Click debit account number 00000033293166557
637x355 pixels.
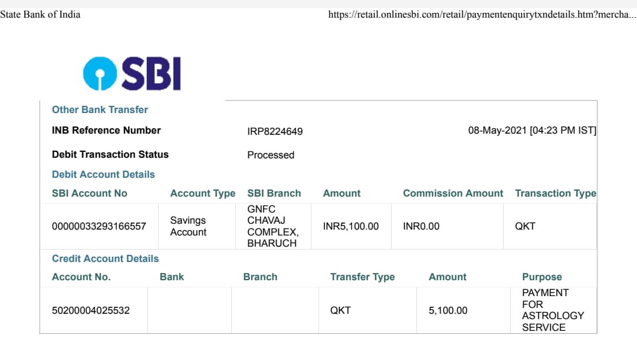point(98,227)
